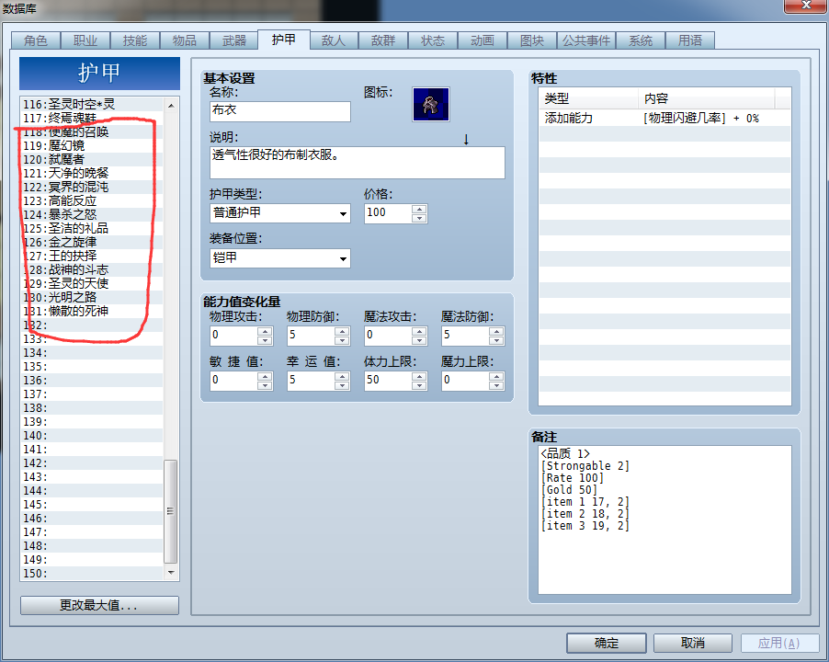Open the 武器 tab
Image resolution: width=829 pixels, height=662 pixels.
234,40
